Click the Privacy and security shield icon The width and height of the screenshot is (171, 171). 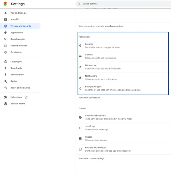click(x=5, y=26)
